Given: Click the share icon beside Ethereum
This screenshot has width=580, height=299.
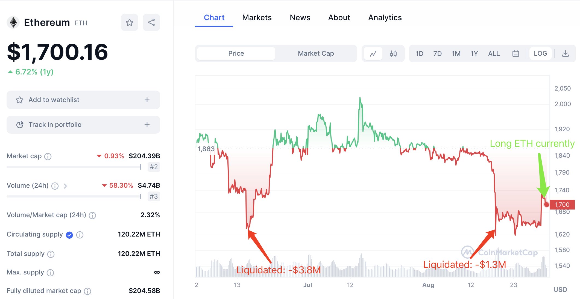Looking at the screenshot, I should [151, 22].
